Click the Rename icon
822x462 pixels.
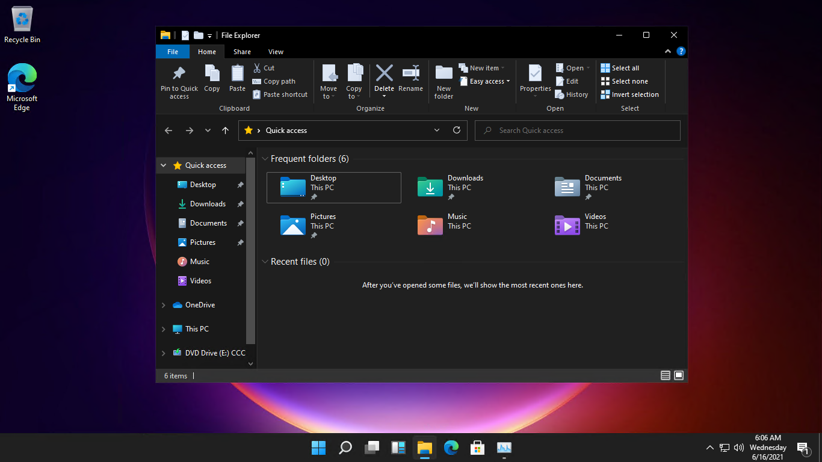point(411,81)
